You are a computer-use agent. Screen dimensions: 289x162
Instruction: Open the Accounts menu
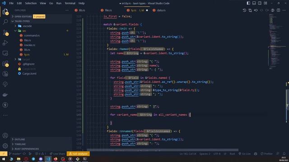[5, 135]
